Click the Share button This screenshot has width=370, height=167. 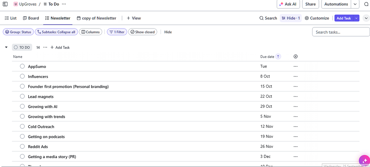tap(310, 4)
